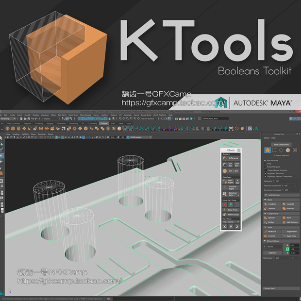Open the Transform Constraint dropdown

click(283, 190)
